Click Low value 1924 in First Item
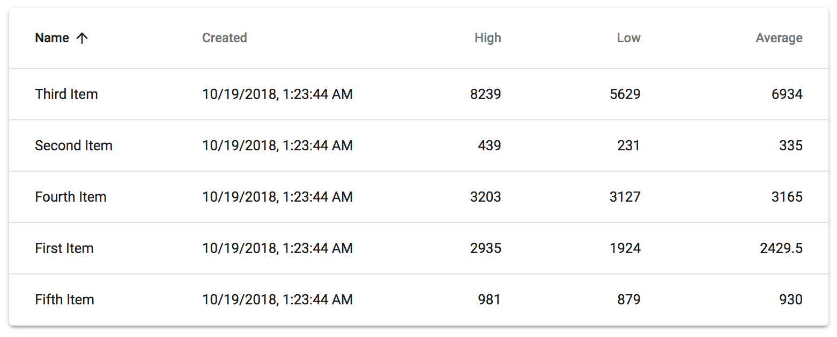The image size is (837, 337). [x=625, y=249]
